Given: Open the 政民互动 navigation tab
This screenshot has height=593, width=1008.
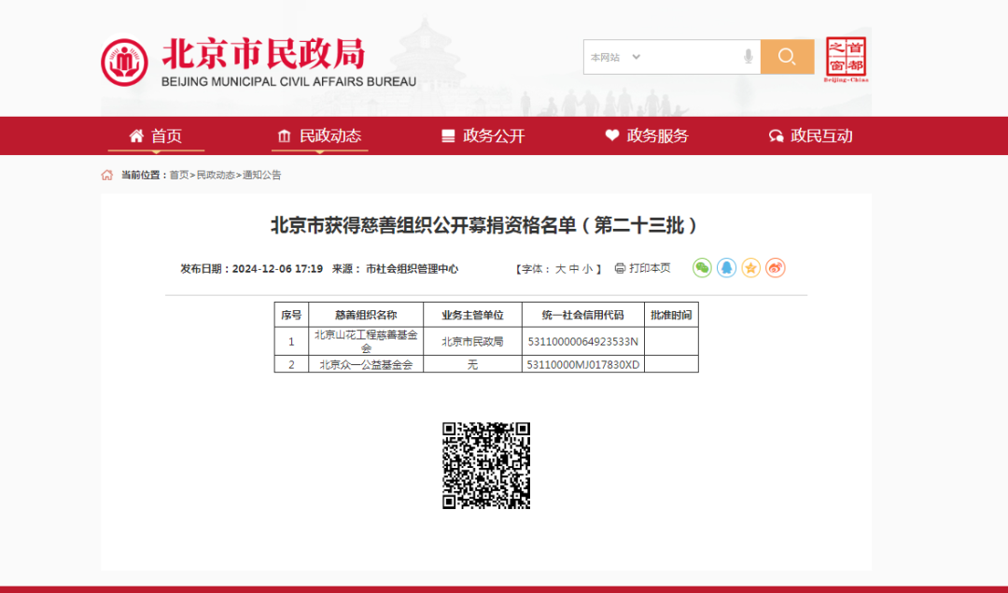Looking at the screenshot, I should [x=811, y=135].
